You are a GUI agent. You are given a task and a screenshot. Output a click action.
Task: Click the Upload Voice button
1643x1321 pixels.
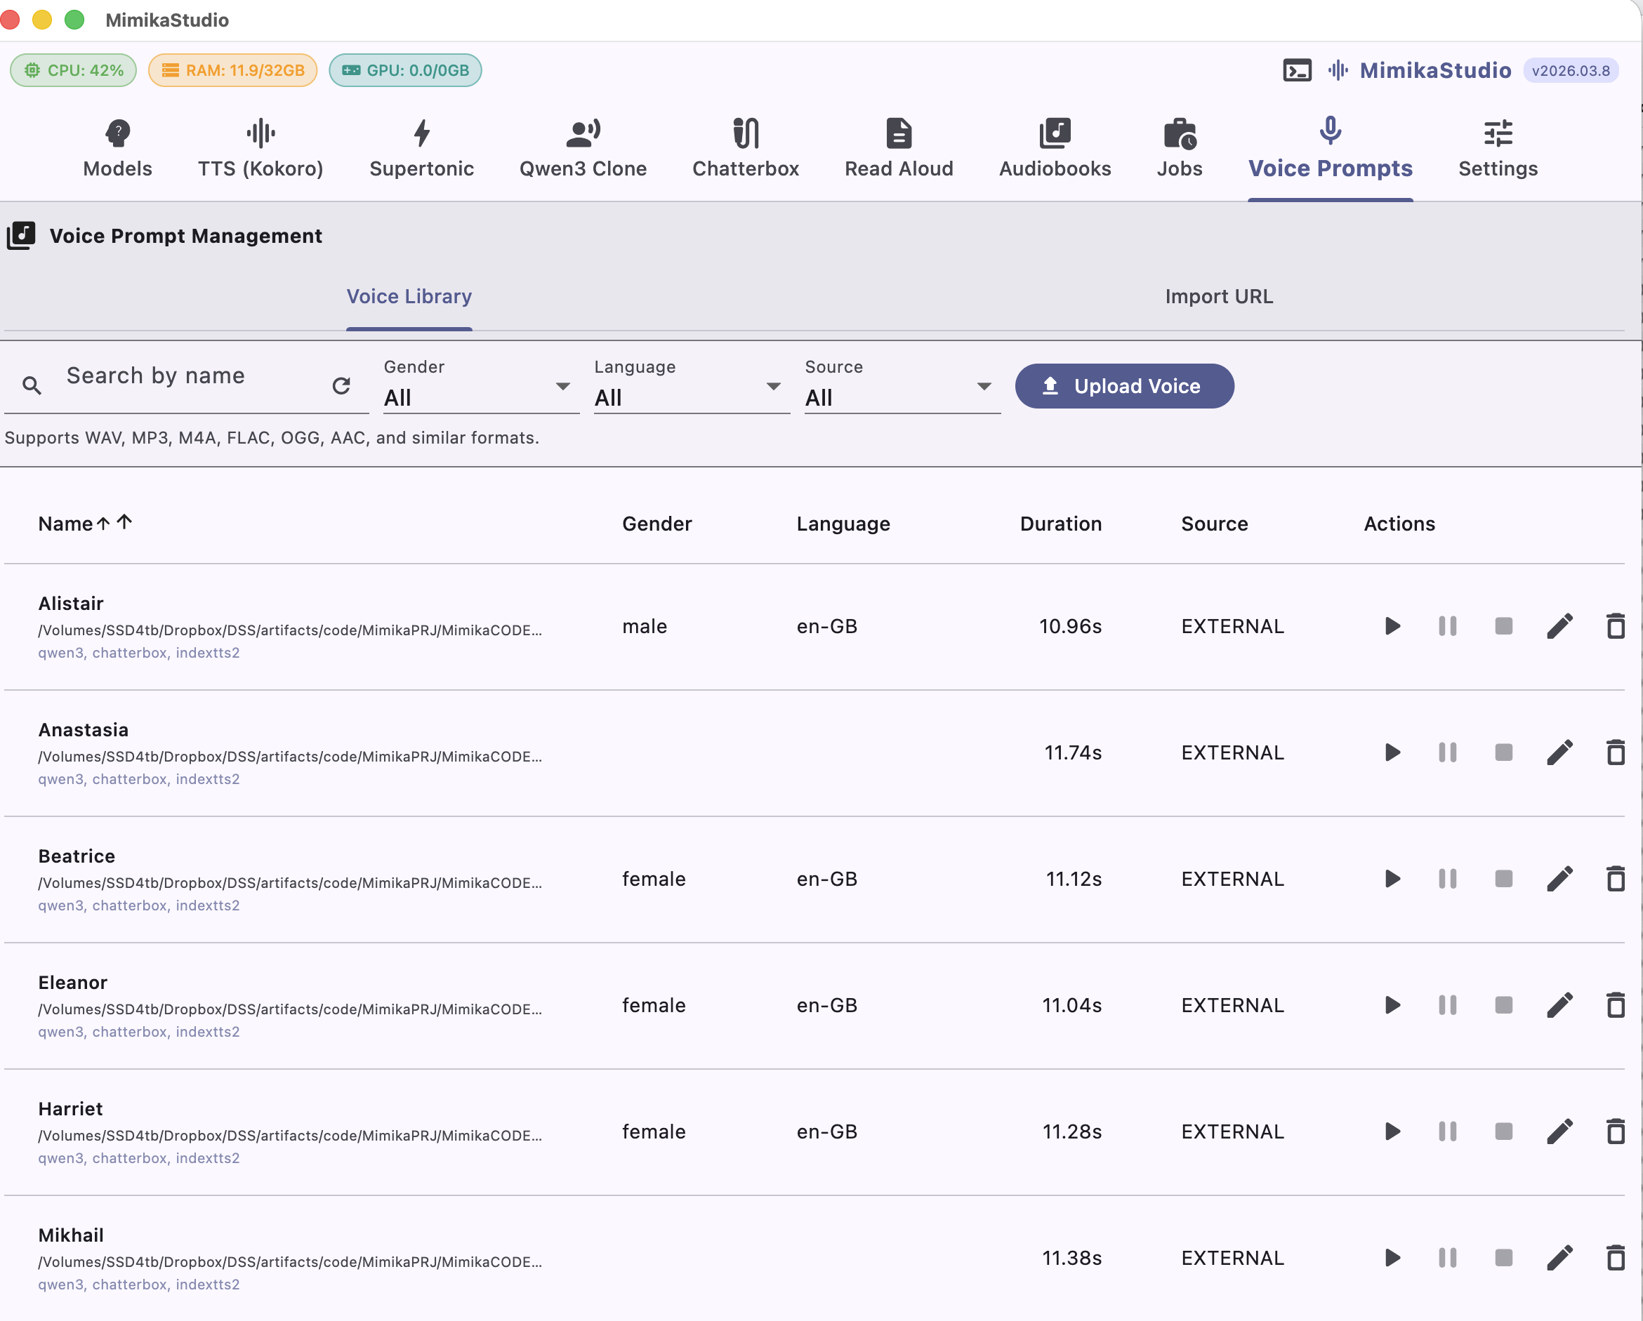1124,386
